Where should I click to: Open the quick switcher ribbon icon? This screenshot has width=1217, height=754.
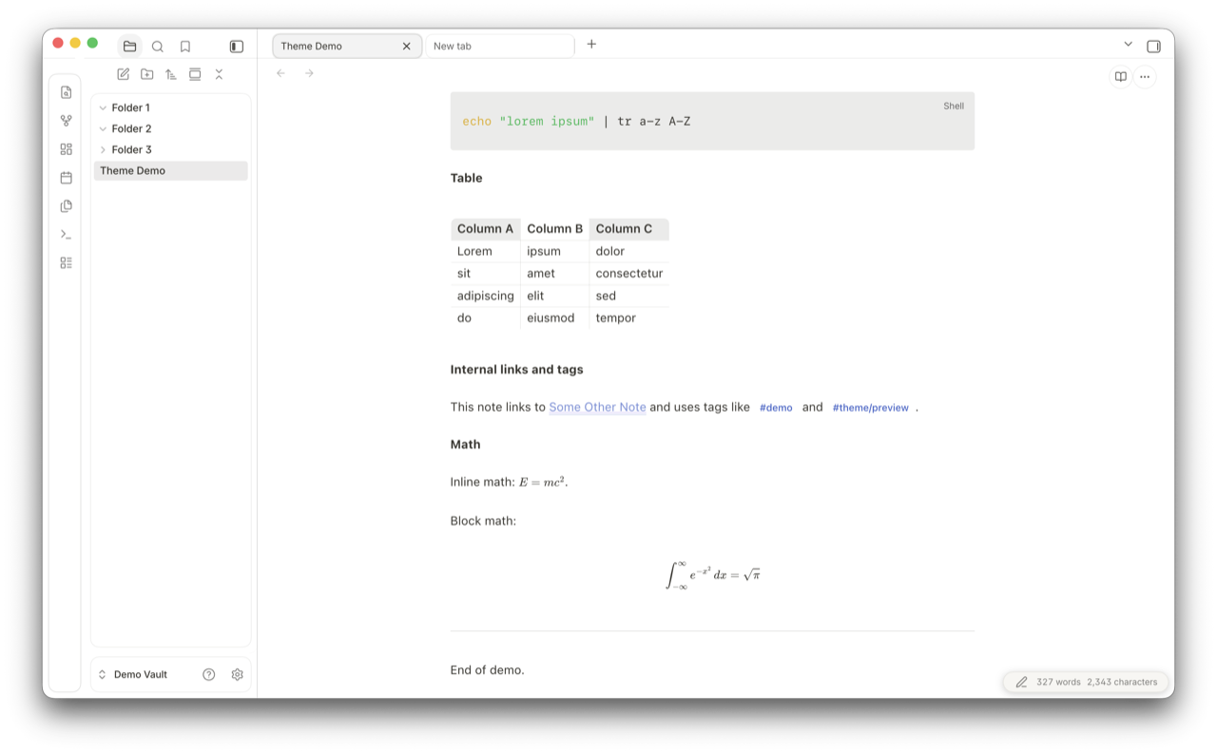click(x=66, y=92)
